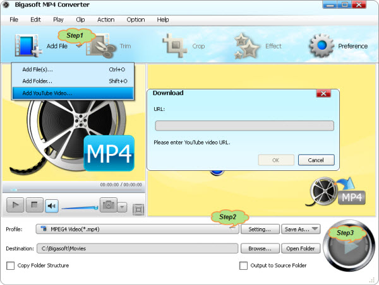Open the Action menu
379x285 pixels.
(x=106, y=20)
